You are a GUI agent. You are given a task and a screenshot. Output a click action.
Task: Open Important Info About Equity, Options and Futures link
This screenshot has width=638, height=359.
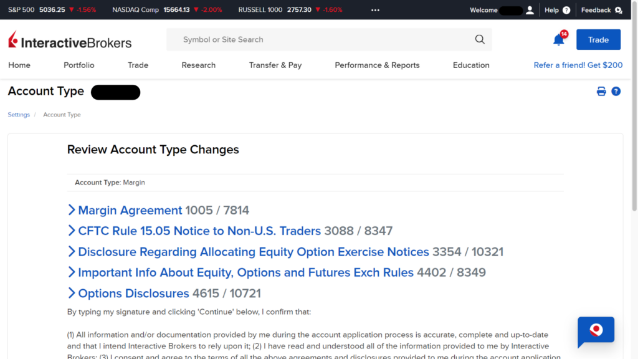[x=245, y=272]
